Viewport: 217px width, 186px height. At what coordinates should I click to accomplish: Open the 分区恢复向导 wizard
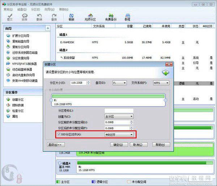[x=18, y=58]
